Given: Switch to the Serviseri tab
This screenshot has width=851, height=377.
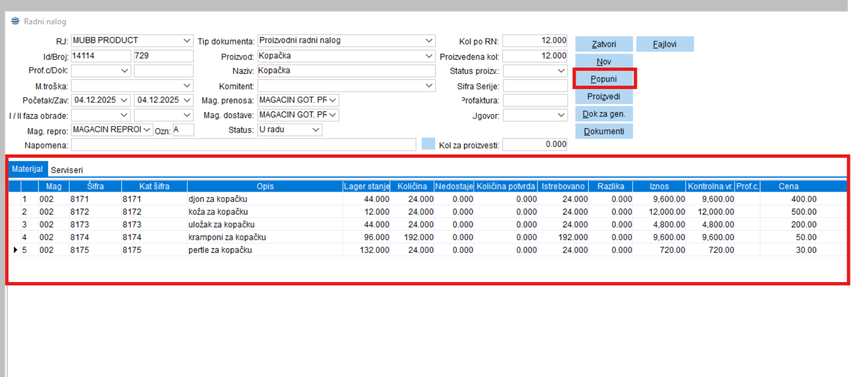Looking at the screenshot, I should 67,170.
